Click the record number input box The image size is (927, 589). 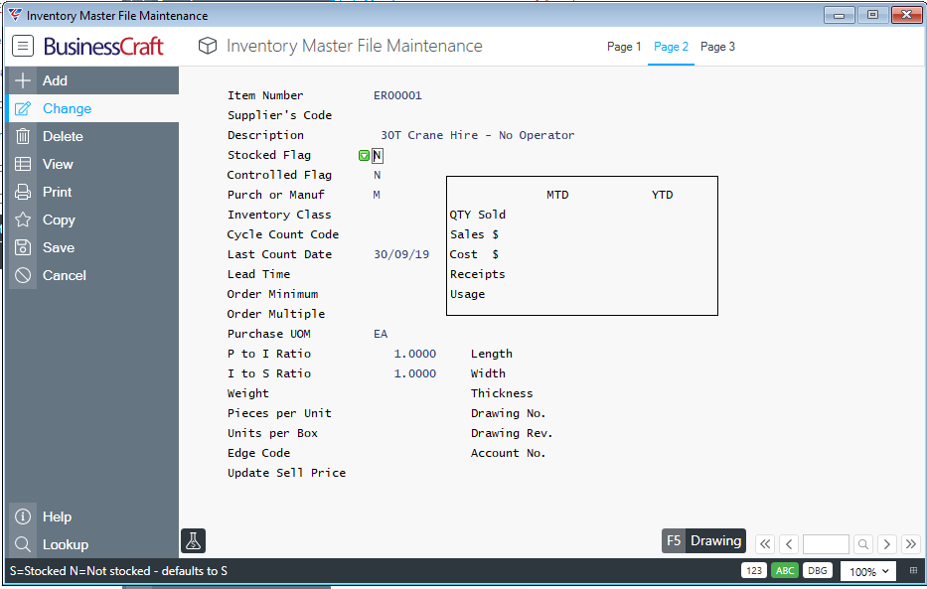[826, 544]
